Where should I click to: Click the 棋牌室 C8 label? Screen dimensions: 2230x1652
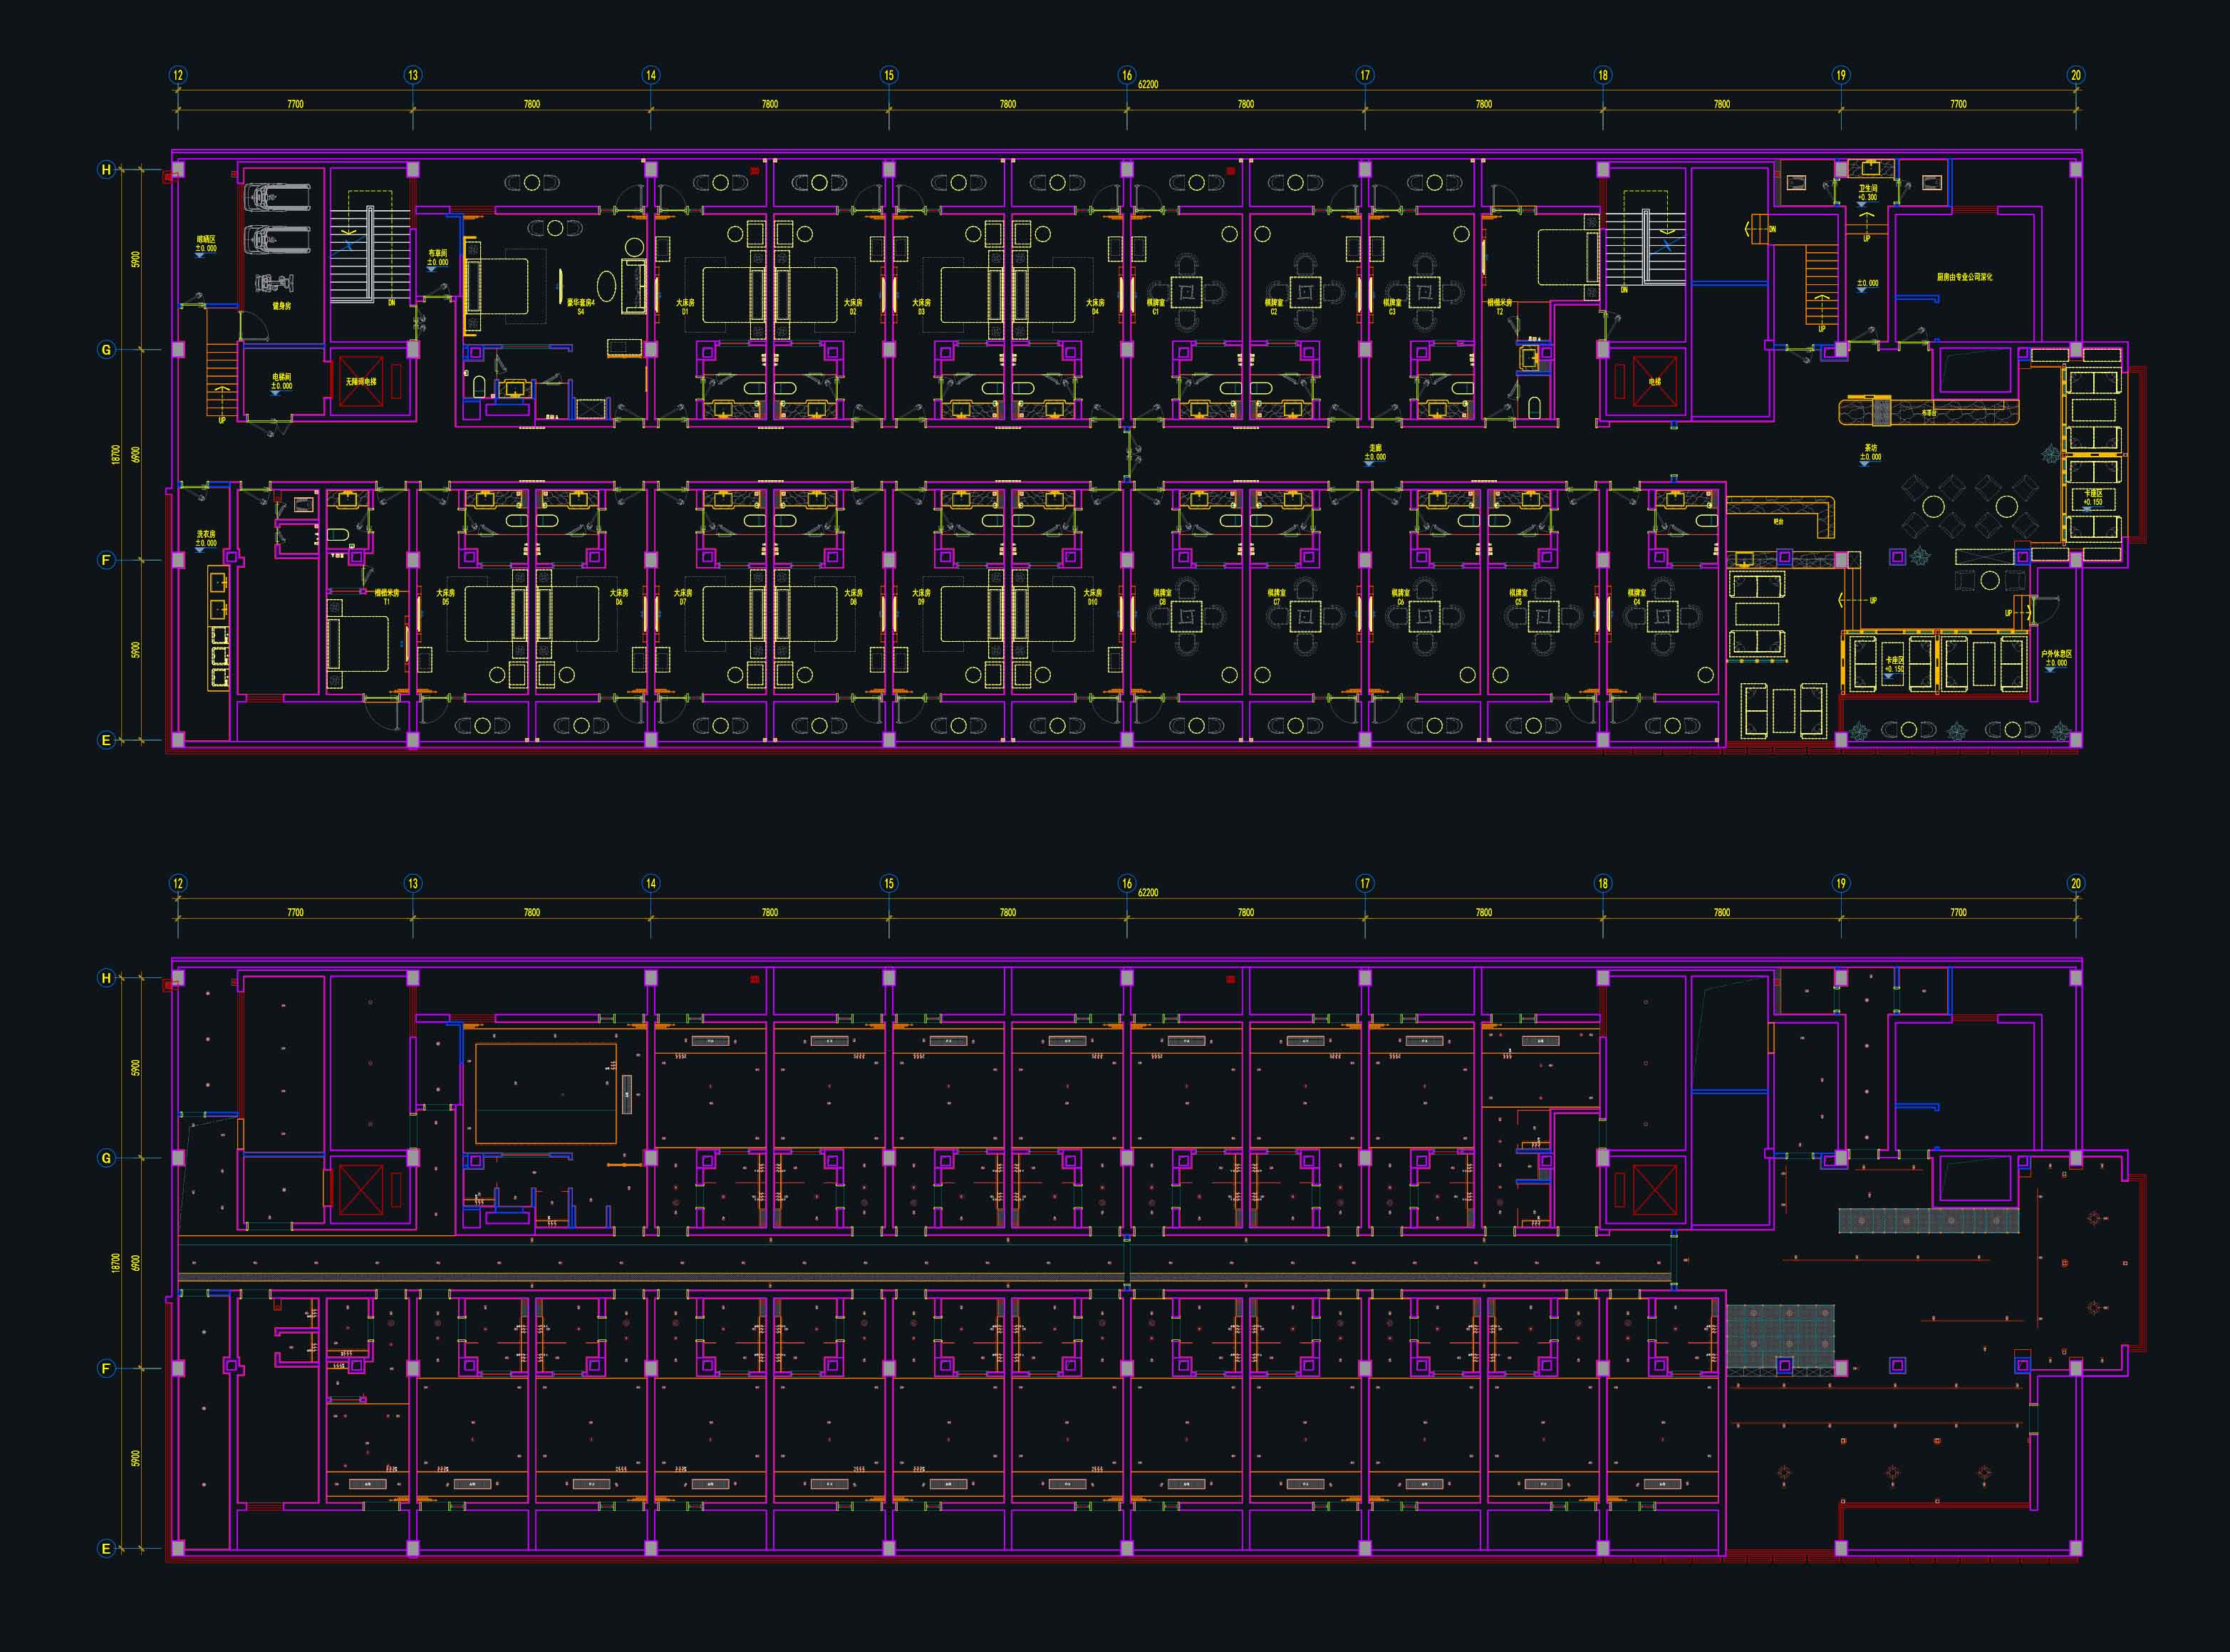point(1162,597)
